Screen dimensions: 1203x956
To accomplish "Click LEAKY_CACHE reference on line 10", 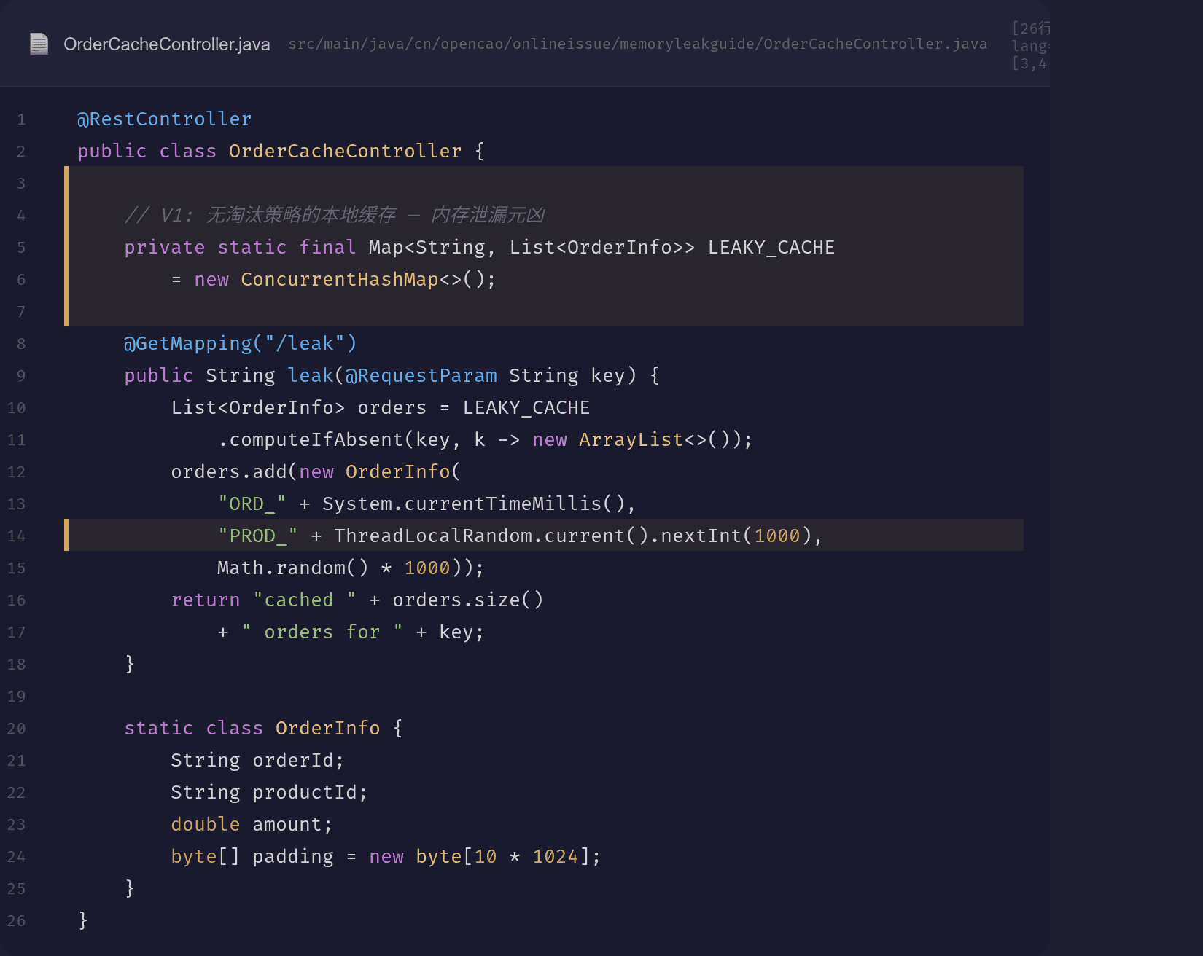I will (x=526, y=407).
